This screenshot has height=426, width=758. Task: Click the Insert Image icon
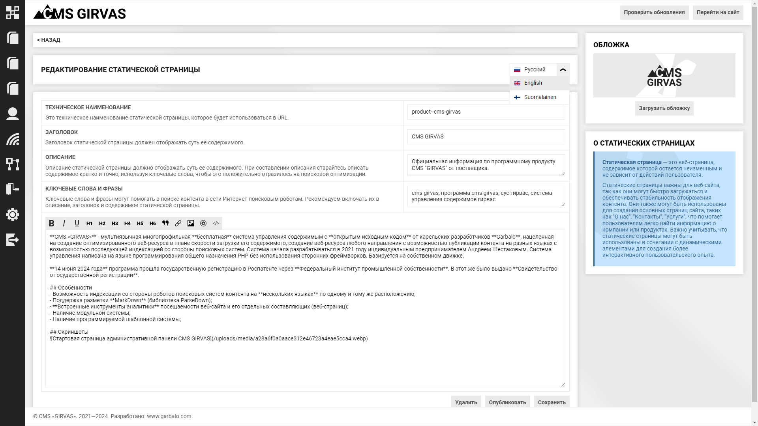pyautogui.click(x=191, y=223)
